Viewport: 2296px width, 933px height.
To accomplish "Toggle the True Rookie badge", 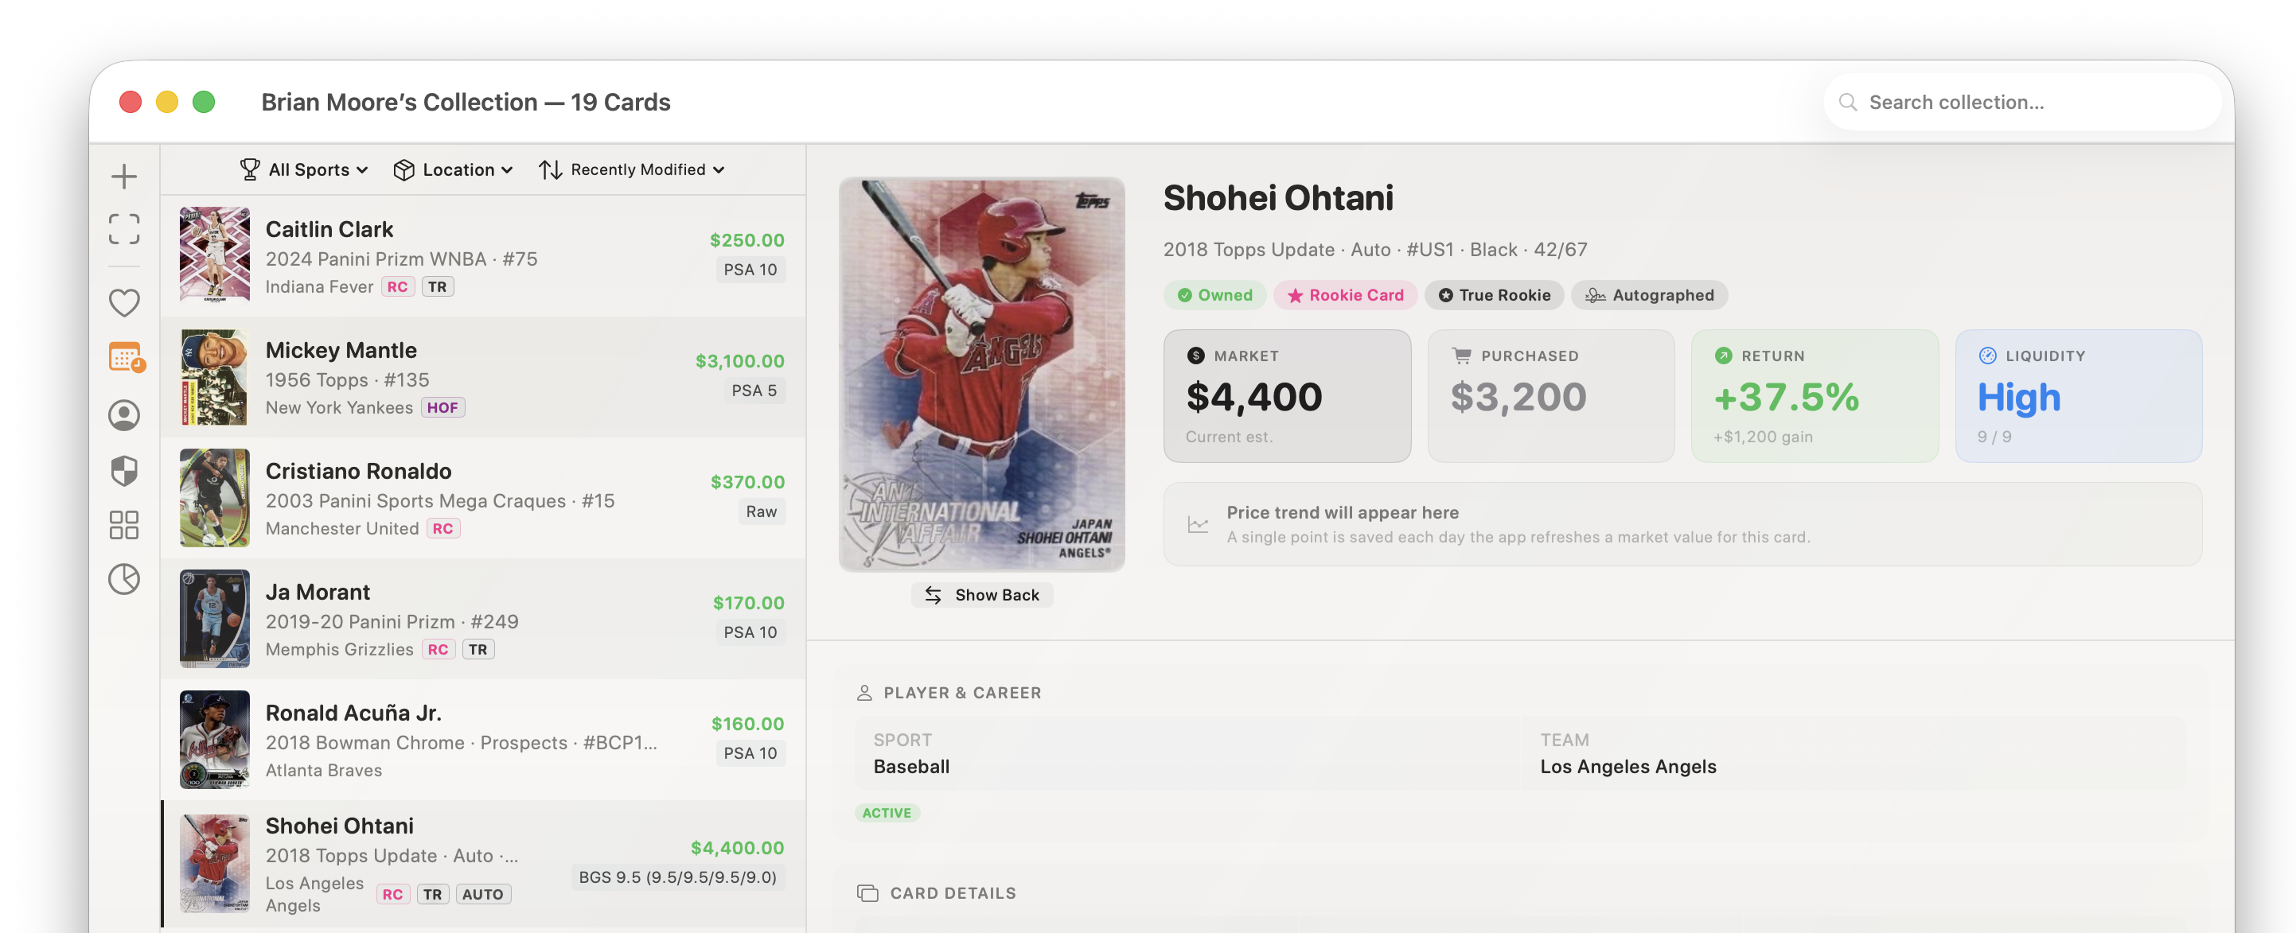I will [x=1494, y=295].
